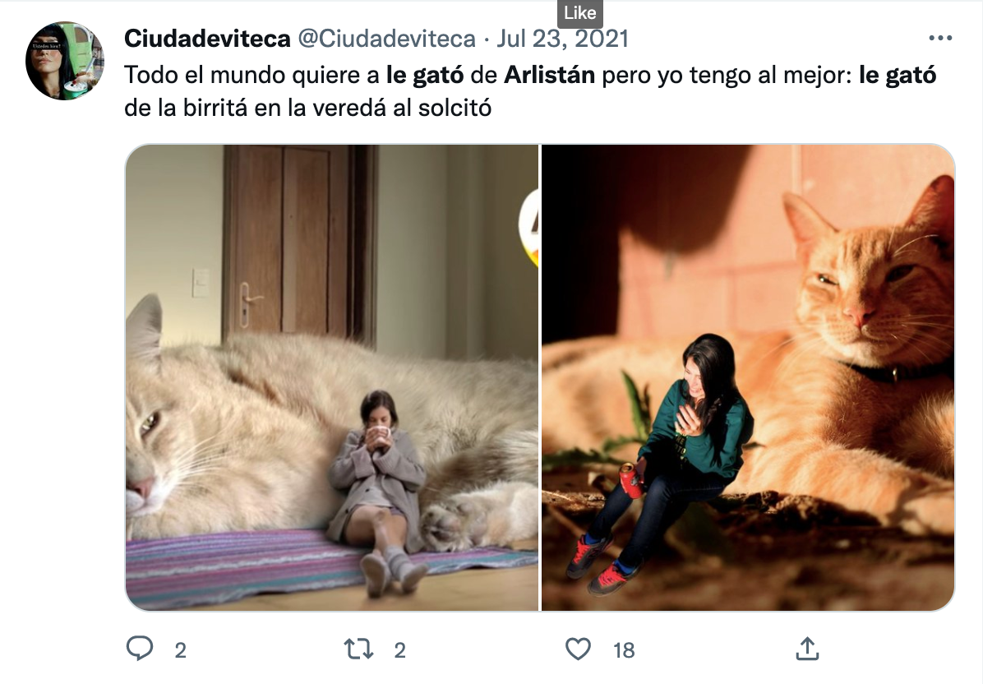Click the retweet count number 2
The image size is (983, 684).
coord(400,650)
